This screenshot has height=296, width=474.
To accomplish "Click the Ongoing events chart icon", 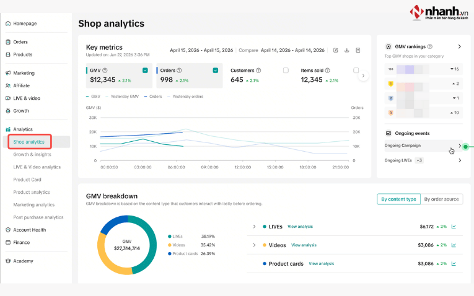I will [x=388, y=133].
